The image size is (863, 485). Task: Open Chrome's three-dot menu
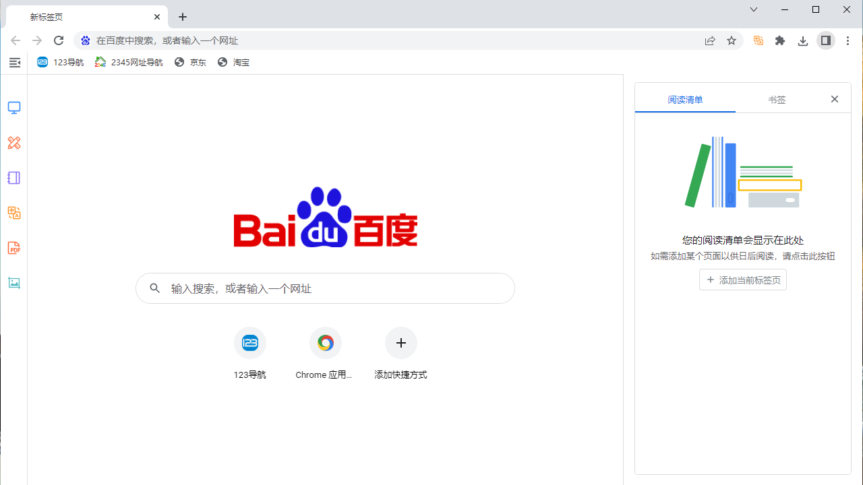click(847, 40)
